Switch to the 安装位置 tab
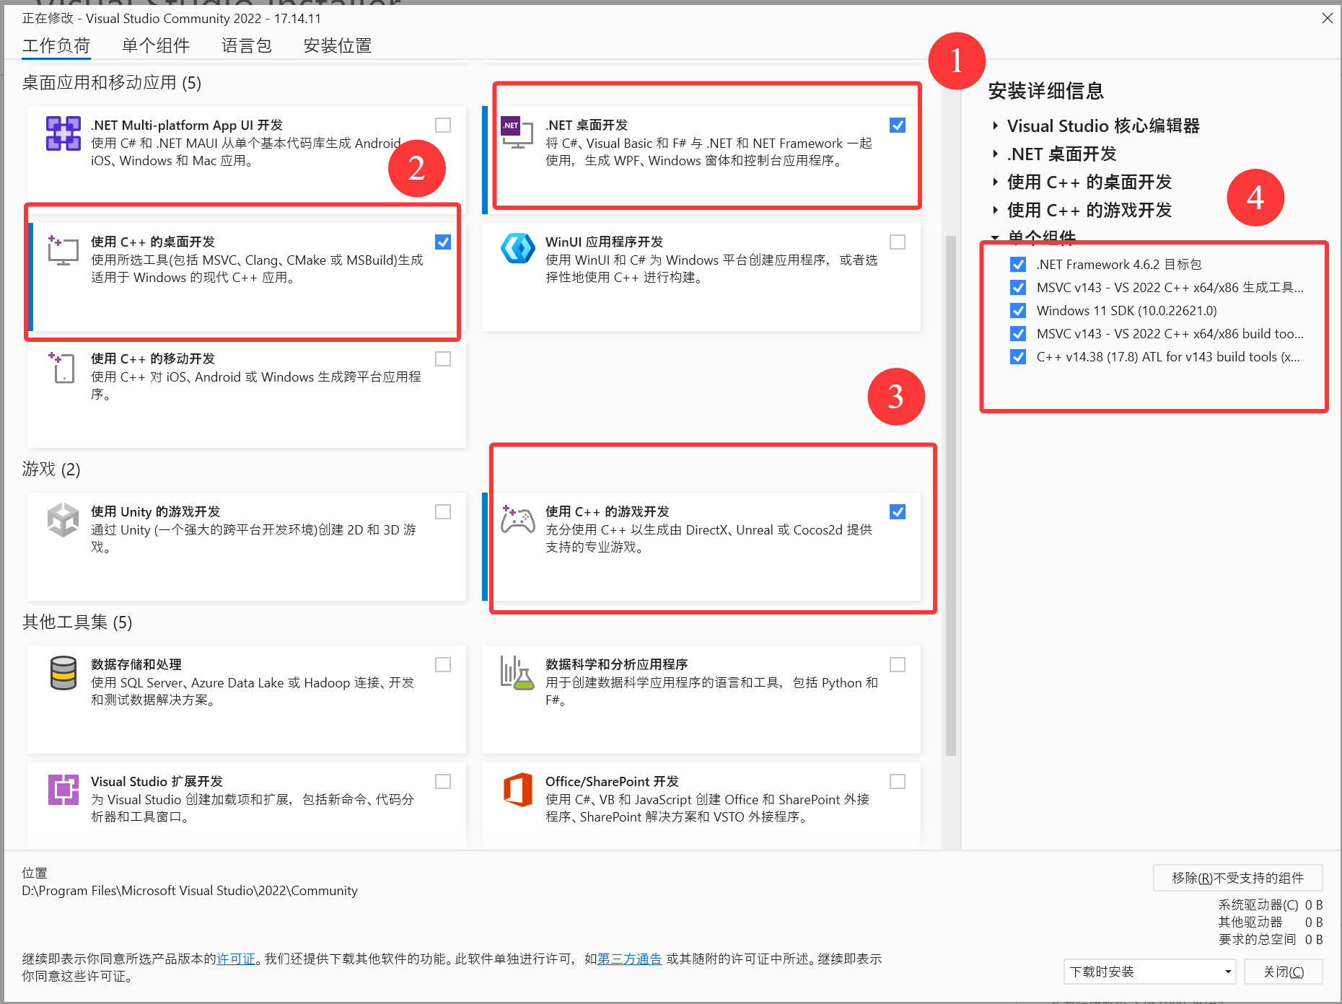1342x1004 pixels. [338, 46]
